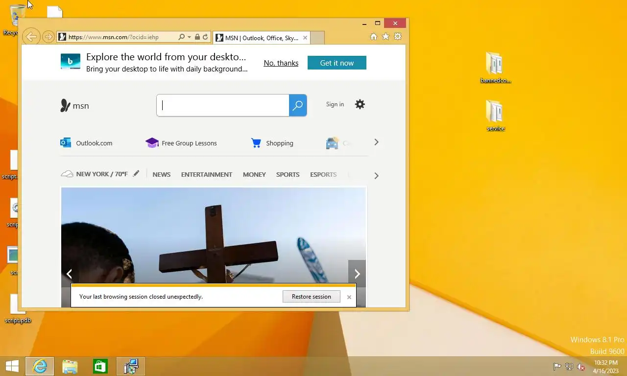This screenshot has height=376, width=627.
Task: Open MSN page settings gear
Action: pyautogui.click(x=360, y=104)
